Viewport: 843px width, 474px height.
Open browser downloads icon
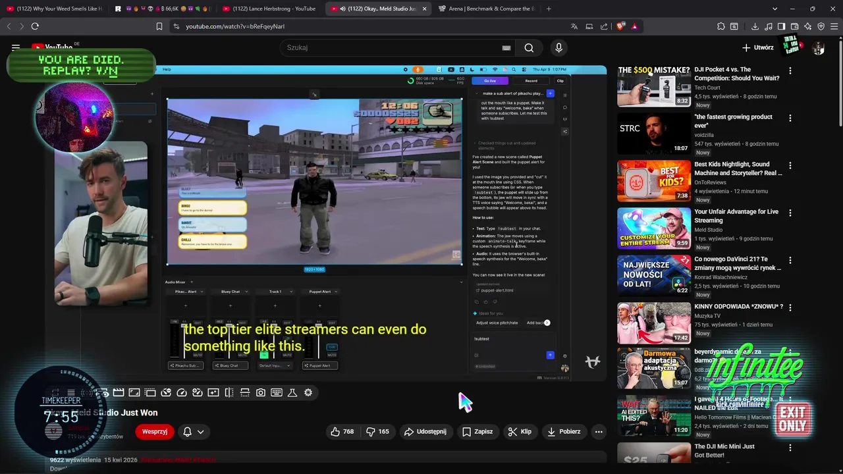(x=755, y=26)
